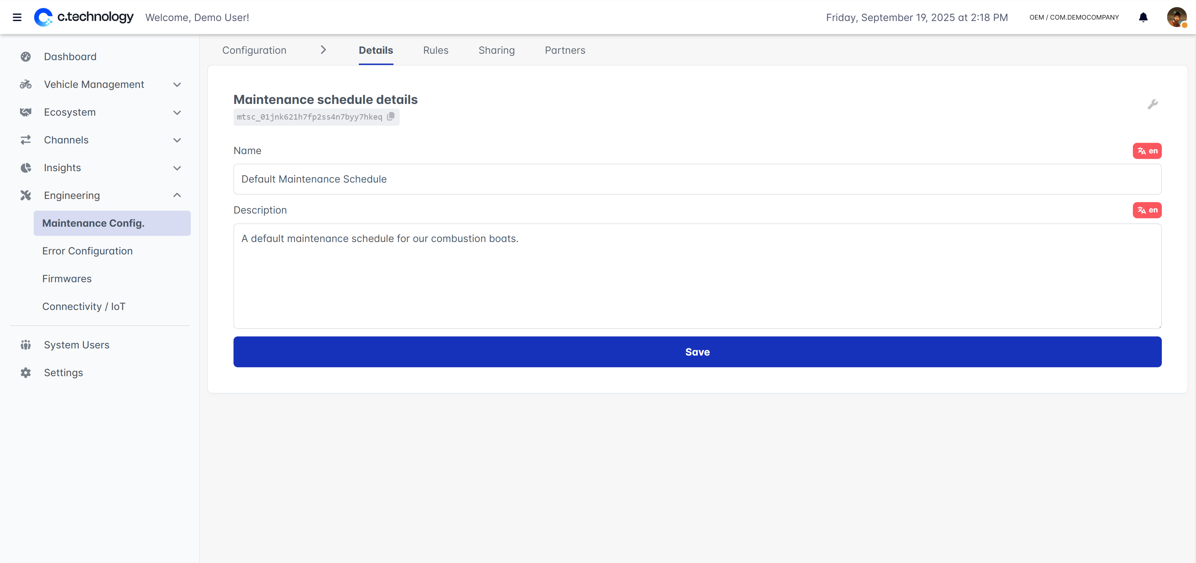Click the Description translation badge
1196x563 pixels.
[1147, 210]
